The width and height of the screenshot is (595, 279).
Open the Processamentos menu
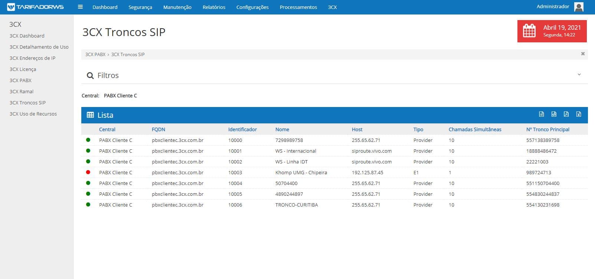pos(298,7)
